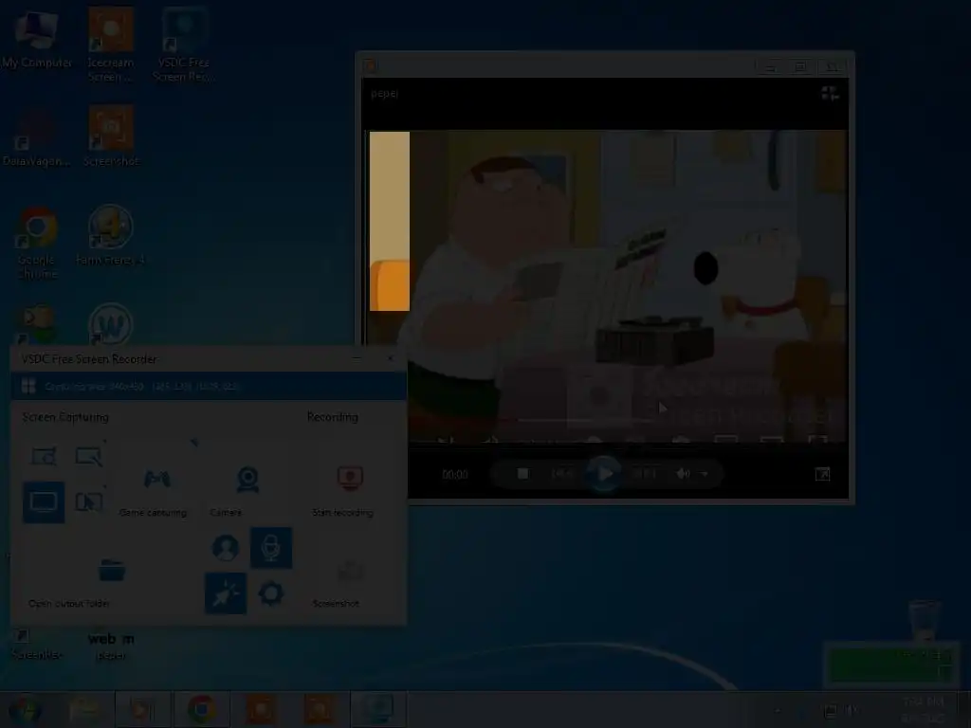
Task: Open the webm pepei file on desktop
Action: (x=112, y=646)
